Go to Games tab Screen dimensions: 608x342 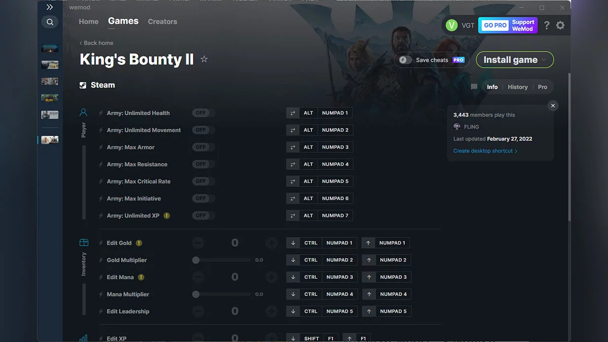click(123, 21)
